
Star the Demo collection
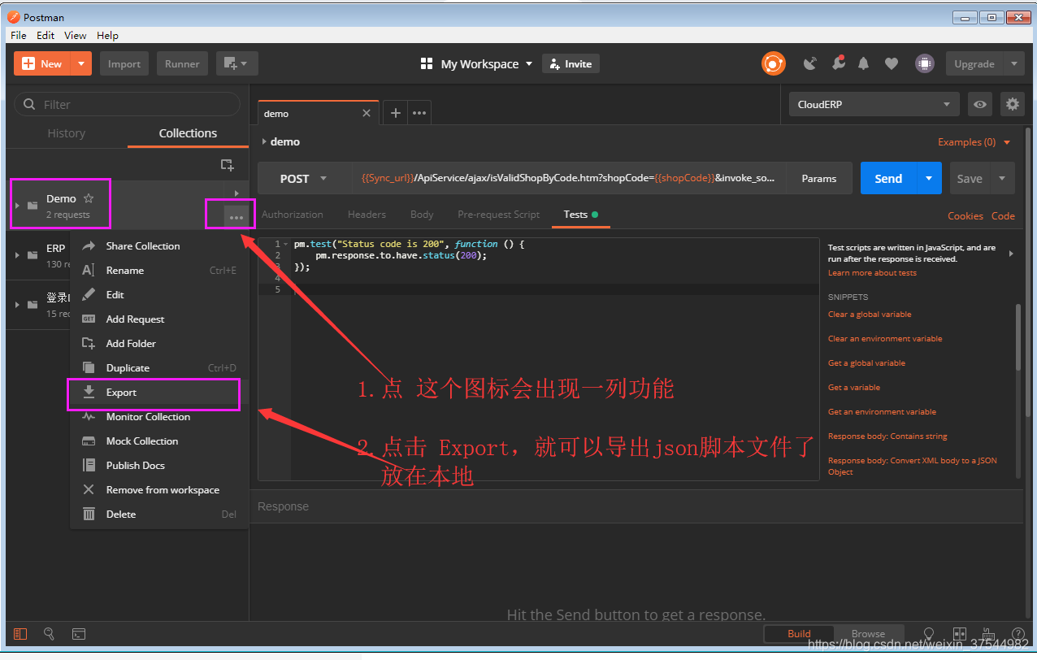(89, 198)
